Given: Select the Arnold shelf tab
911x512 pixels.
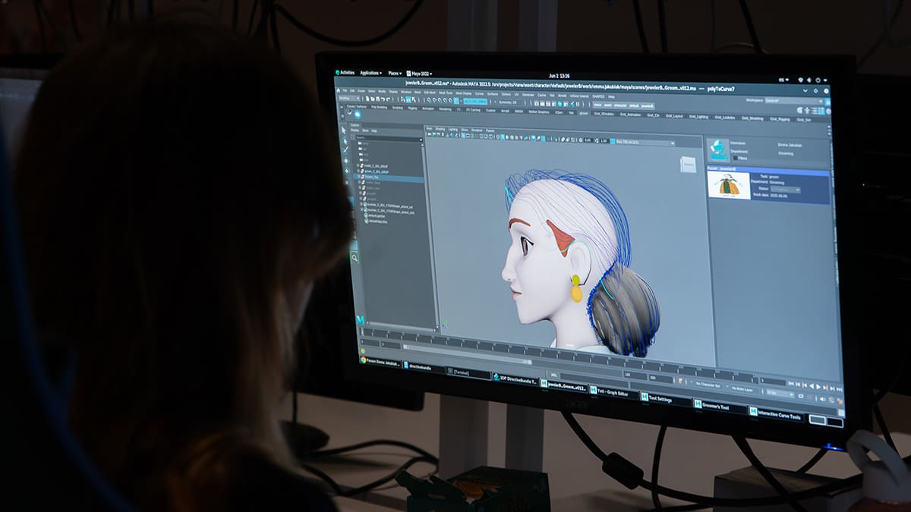Looking at the screenshot, I should click(506, 110).
